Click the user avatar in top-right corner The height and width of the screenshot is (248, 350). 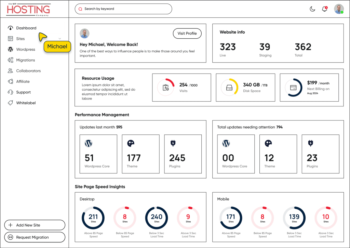(339, 9)
